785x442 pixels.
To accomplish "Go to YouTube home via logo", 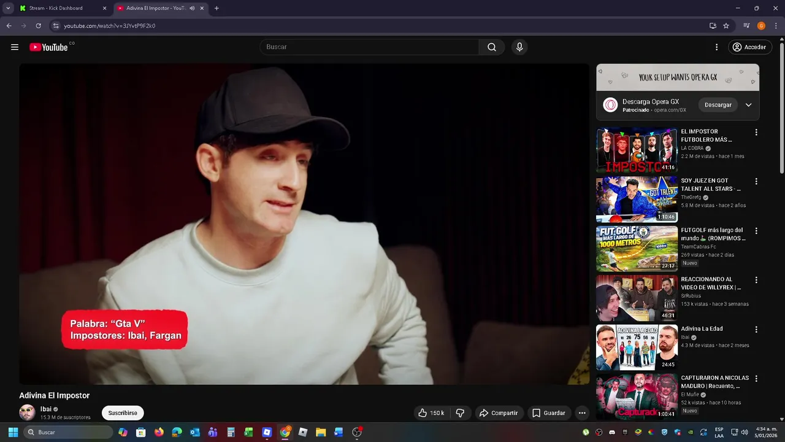I will (x=48, y=47).
